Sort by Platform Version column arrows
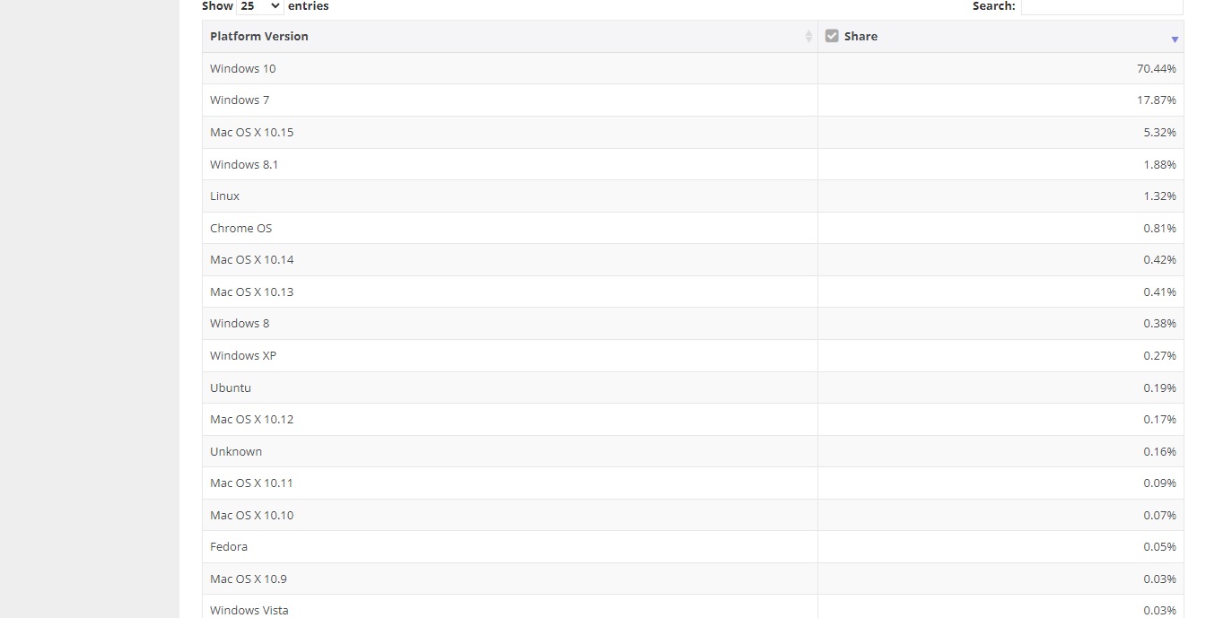This screenshot has width=1206, height=618. pyautogui.click(x=808, y=37)
